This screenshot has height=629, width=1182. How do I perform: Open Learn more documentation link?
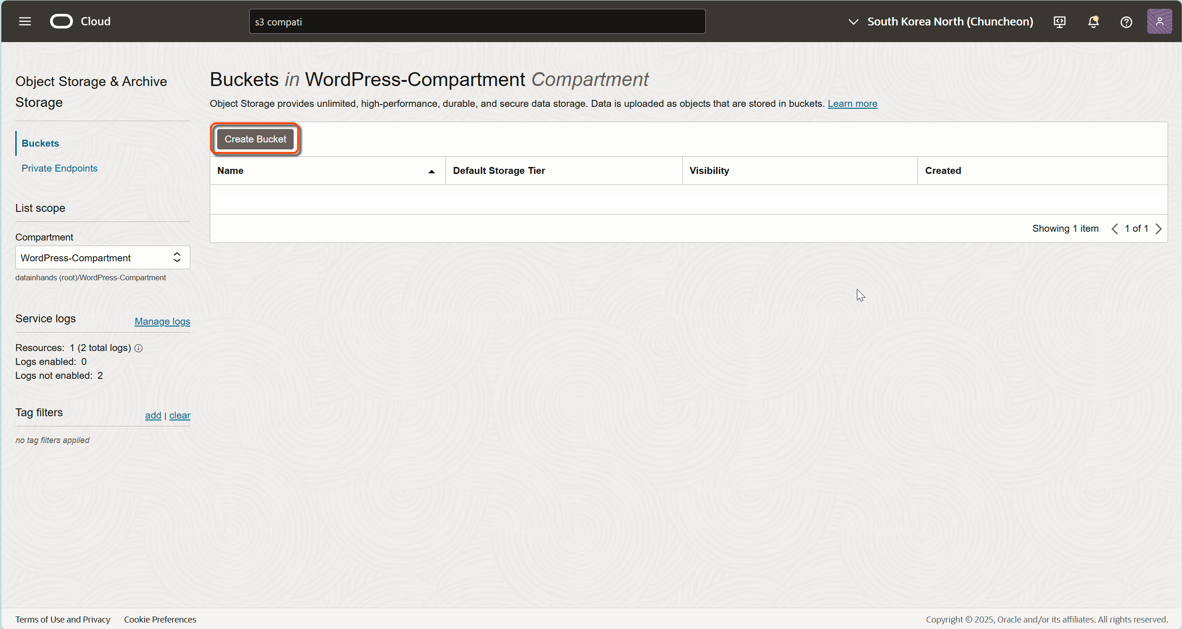click(x=853, y=103)
